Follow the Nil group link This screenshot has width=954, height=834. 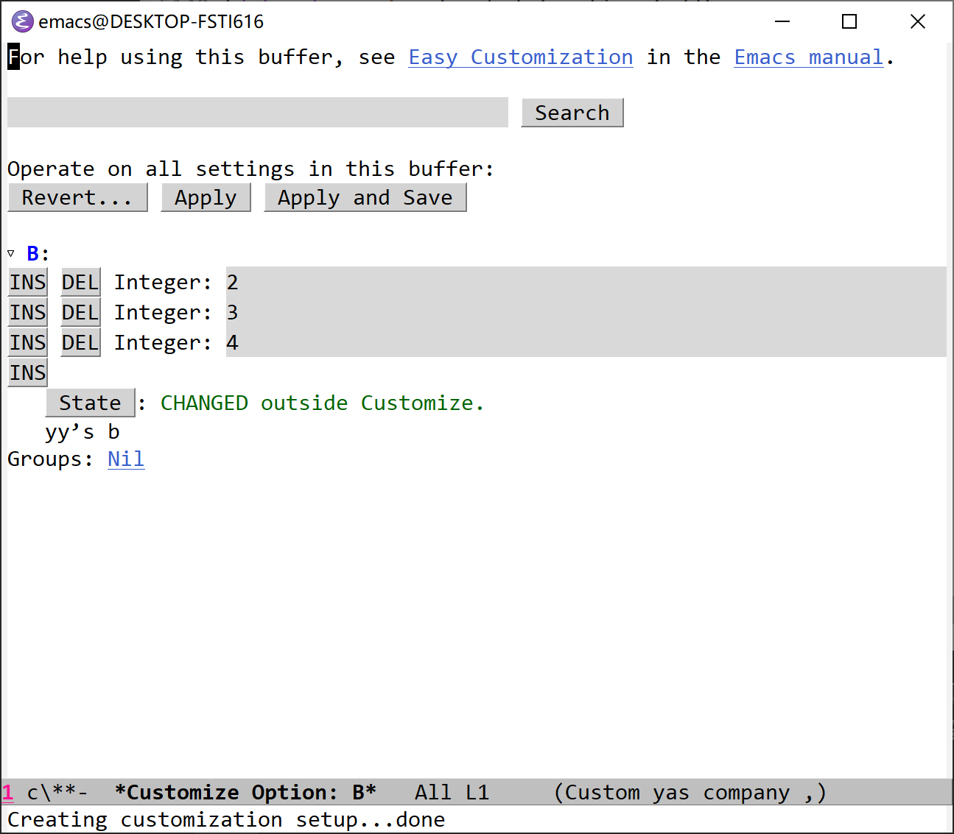[x=126, y=459]
